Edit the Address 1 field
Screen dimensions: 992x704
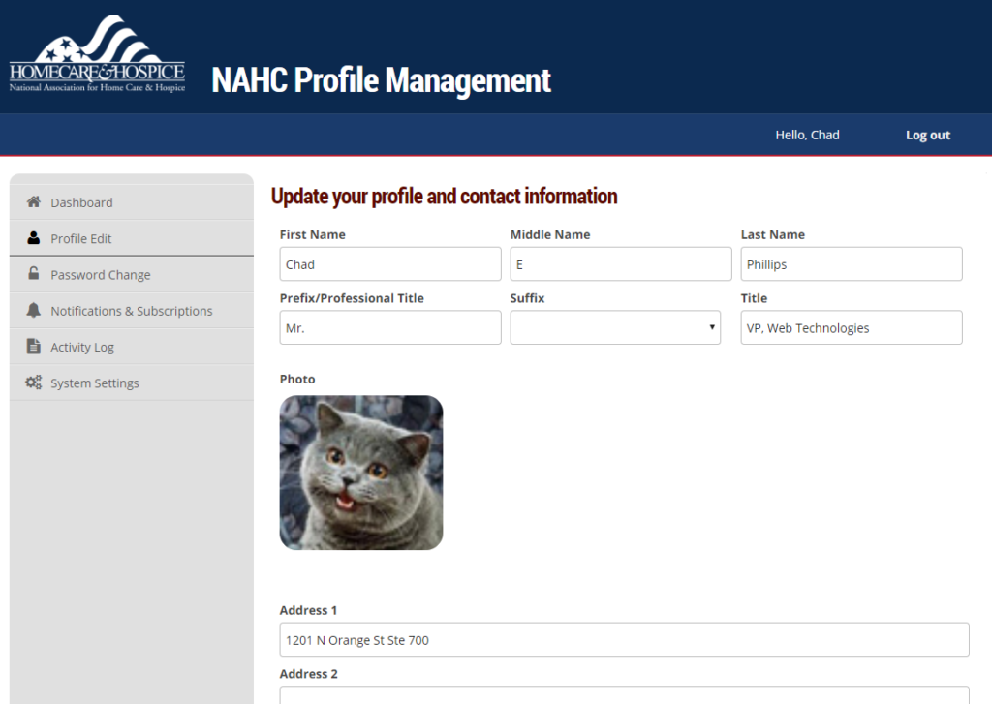coord(624,640)
